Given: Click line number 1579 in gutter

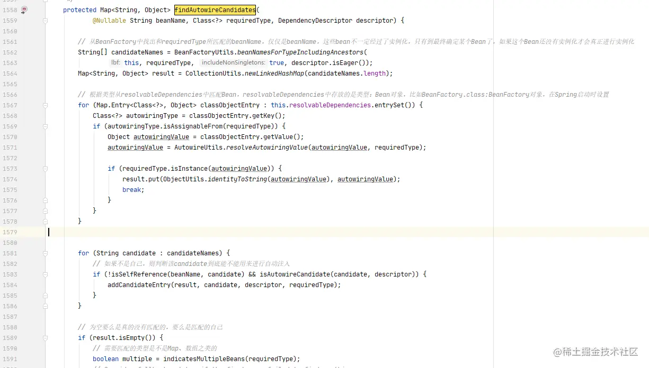Looking at the screenshot, I should point(10,232).
